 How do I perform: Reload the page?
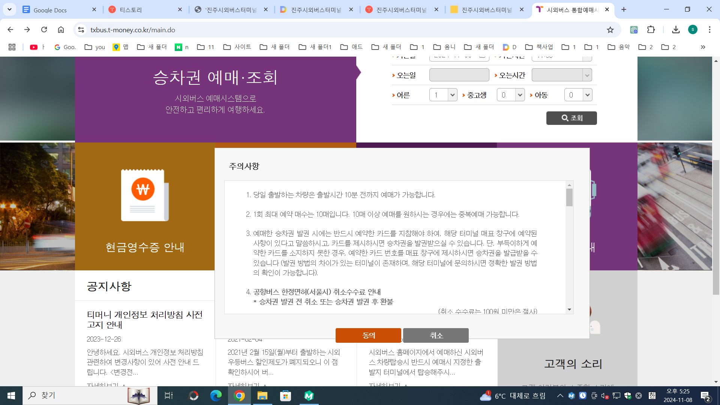tap(44, 30)
